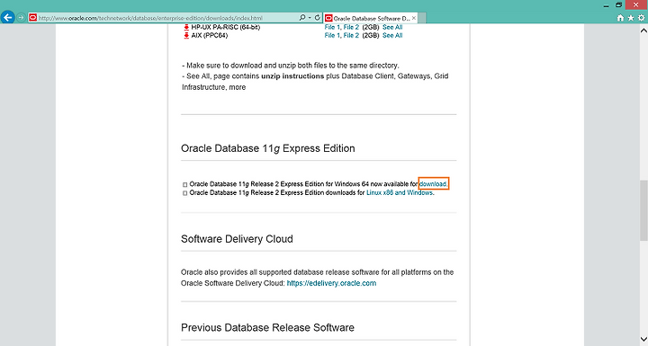This screenshot has width=648, height=346.
Task: Open See All link for AIX (PPC64)
Action: point(392,36)
